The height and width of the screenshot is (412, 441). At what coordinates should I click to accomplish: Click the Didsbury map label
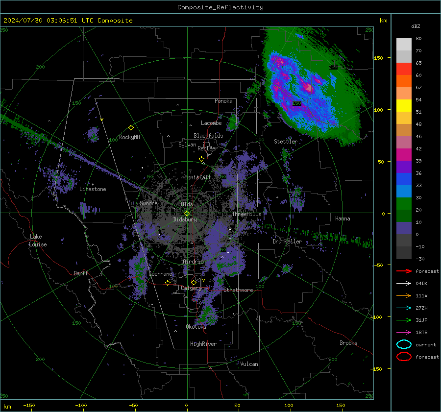pos(185,219)
